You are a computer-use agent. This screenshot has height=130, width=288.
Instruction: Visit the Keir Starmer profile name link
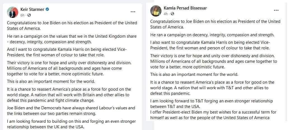pyautogui.click(x=32, y=9)
